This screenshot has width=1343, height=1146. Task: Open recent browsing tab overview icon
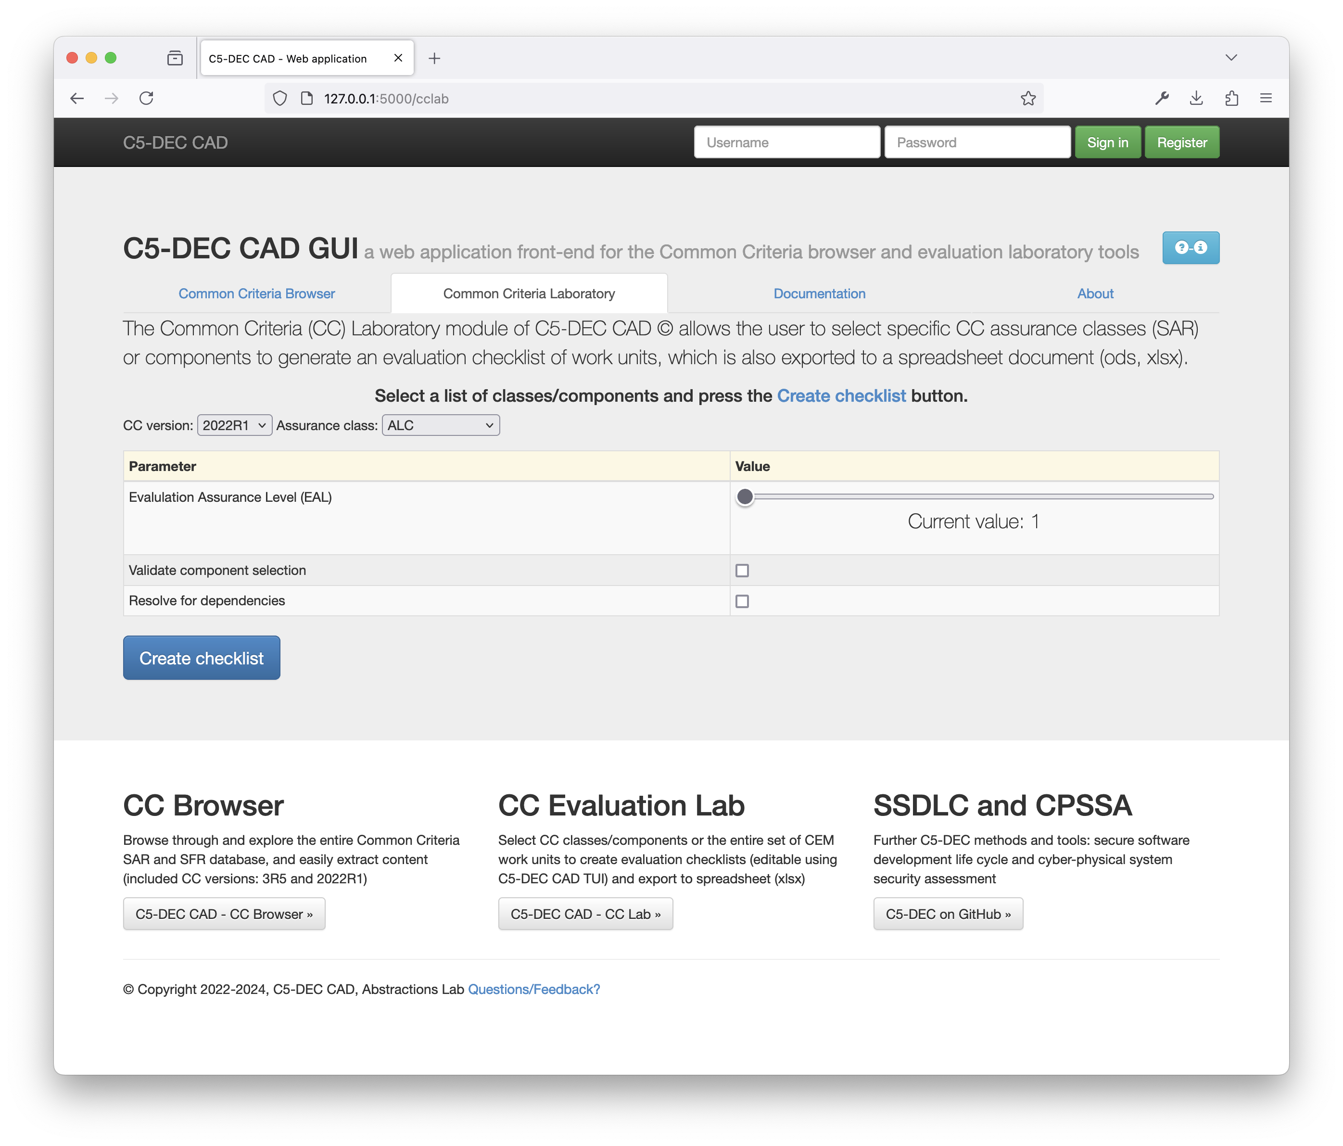(175, 58)
